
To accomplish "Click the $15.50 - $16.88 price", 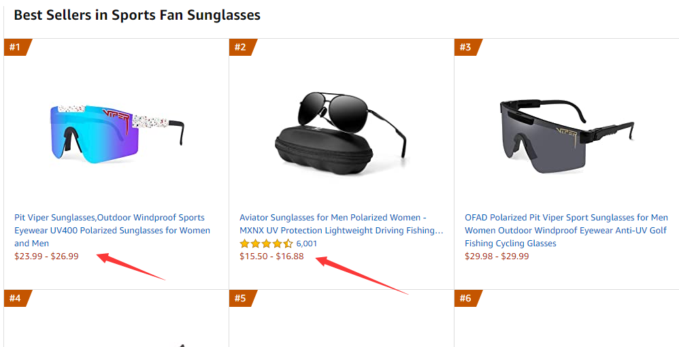I will coord(271,257).
